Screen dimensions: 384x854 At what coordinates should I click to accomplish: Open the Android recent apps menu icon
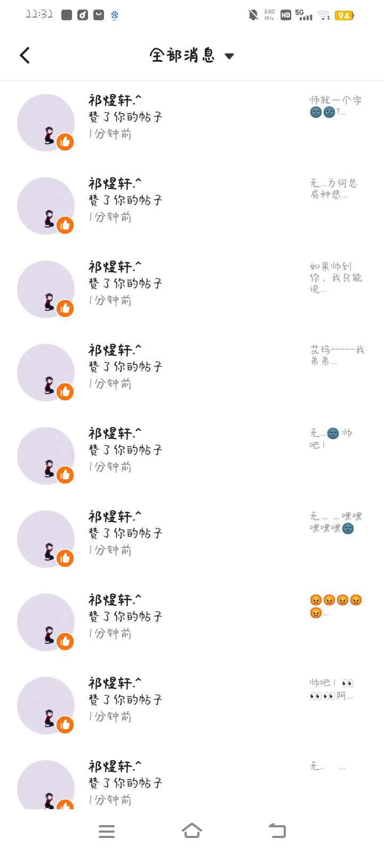107,831
